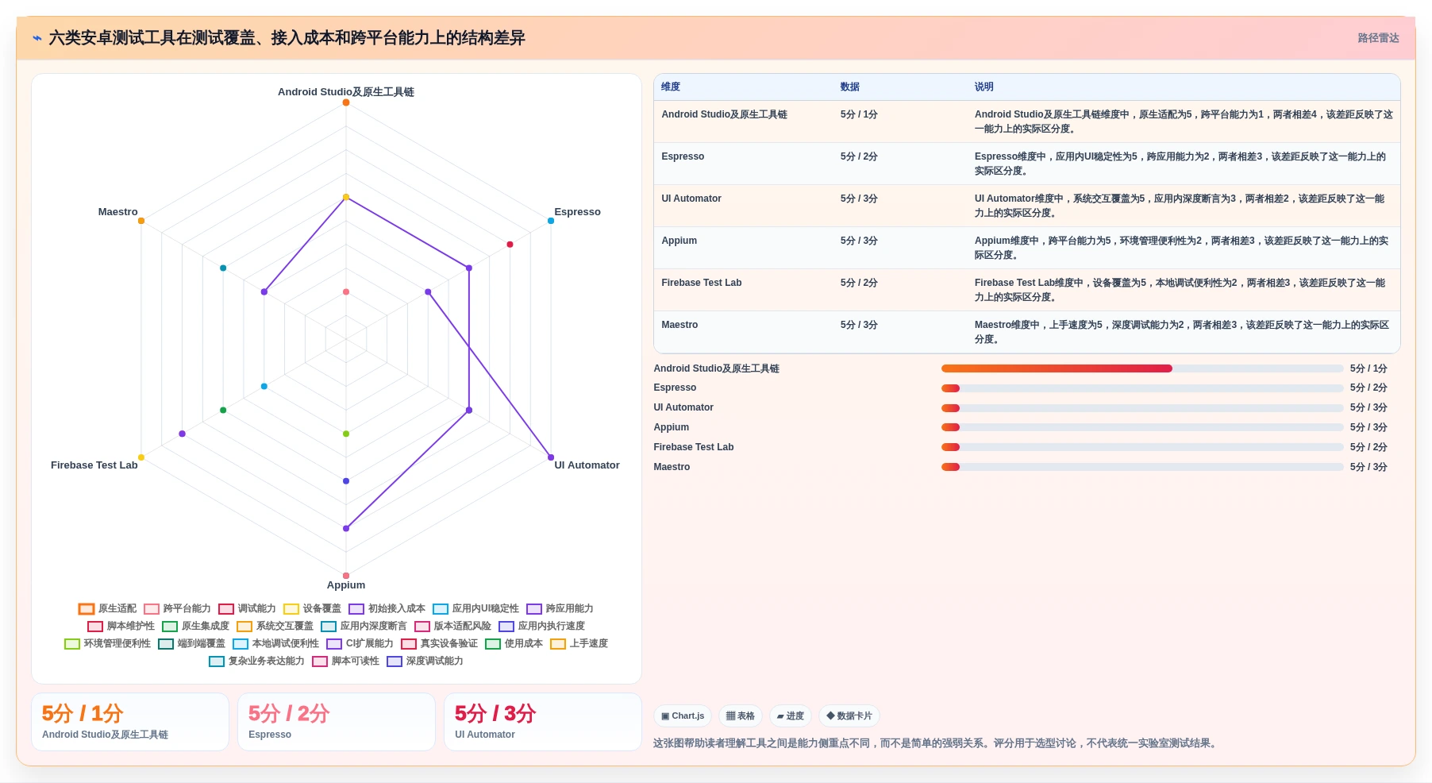
Task: Show or hide 环境管理便利性 series
Action: (x=107, y=644)
